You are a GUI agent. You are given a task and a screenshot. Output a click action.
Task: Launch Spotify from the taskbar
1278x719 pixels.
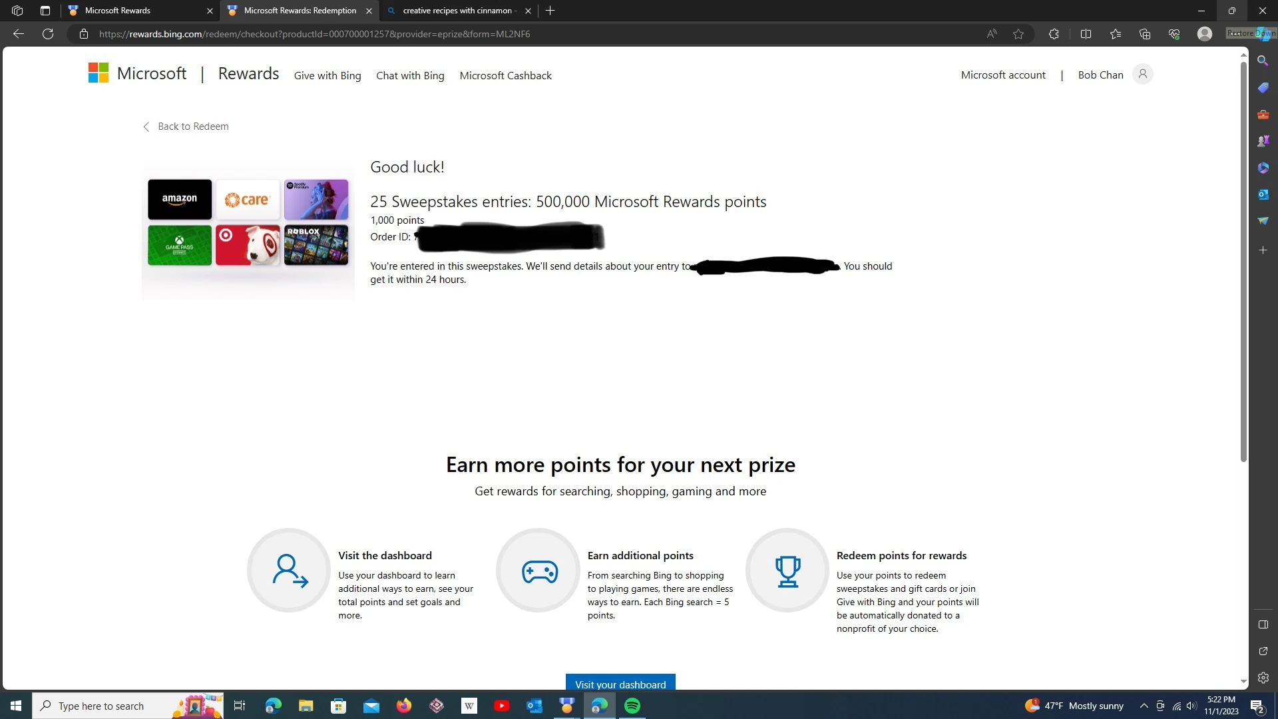pyautogui.click(x=632, y=706)
